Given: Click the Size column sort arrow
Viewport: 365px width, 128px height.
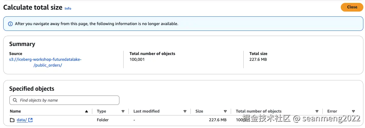Looking at the screenshot, I should tap(225, 111).
